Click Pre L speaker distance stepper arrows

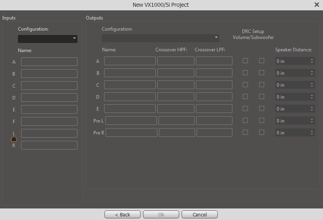312,121
